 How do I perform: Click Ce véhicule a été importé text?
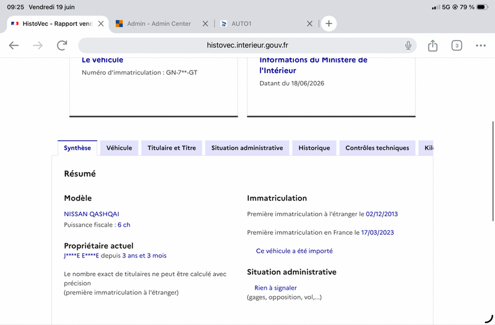295,251
